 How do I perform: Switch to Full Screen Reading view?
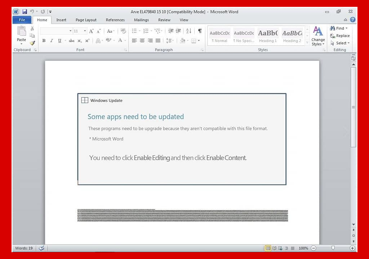click(274, 248)
